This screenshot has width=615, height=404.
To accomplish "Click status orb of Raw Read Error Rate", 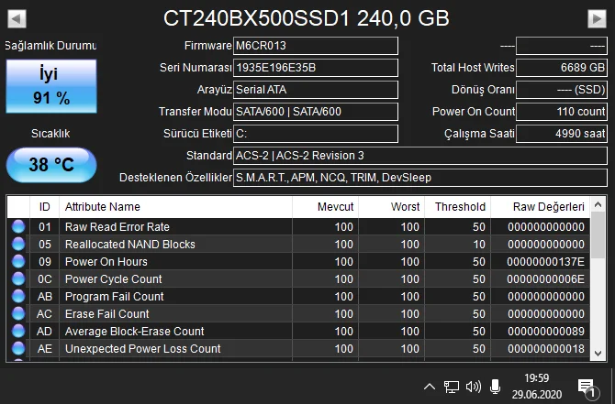I will [18, 226].
